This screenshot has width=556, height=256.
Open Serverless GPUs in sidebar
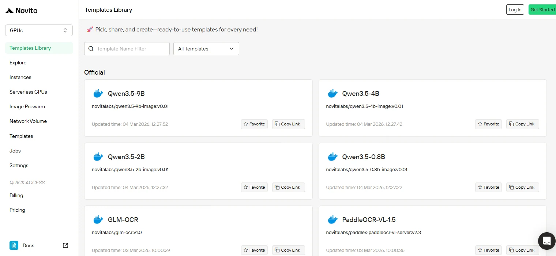coord(28,92)
